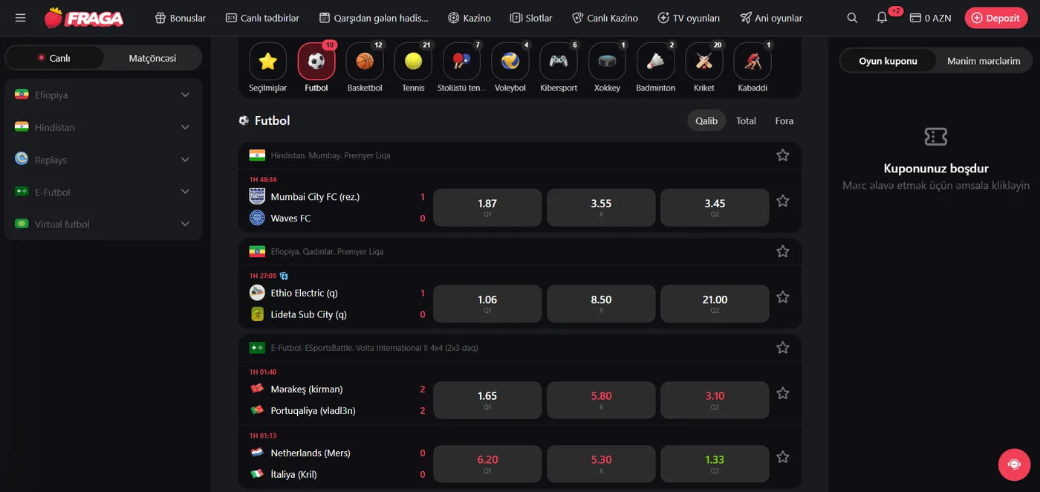The image size is (1040, 492).
Task: Bet on 1.87 odds for Mumbai City
Action: point(487,207)
